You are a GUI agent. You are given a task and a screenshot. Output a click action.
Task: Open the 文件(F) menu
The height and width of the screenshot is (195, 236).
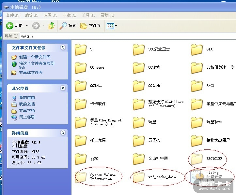tap(13, 15)
